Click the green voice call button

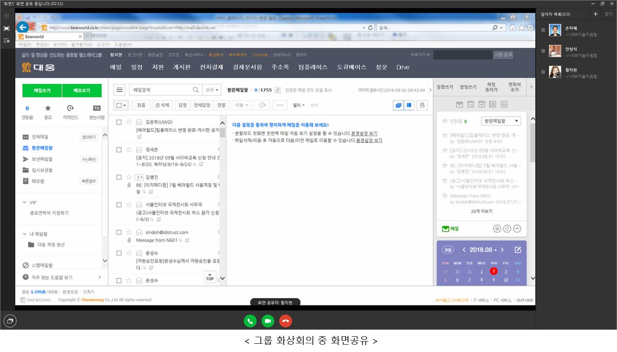click(x=250, y=321)
